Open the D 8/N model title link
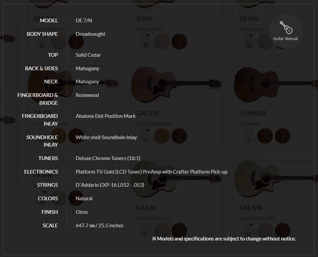This screenshot has height=257, width=318. [x=144, y=19]
